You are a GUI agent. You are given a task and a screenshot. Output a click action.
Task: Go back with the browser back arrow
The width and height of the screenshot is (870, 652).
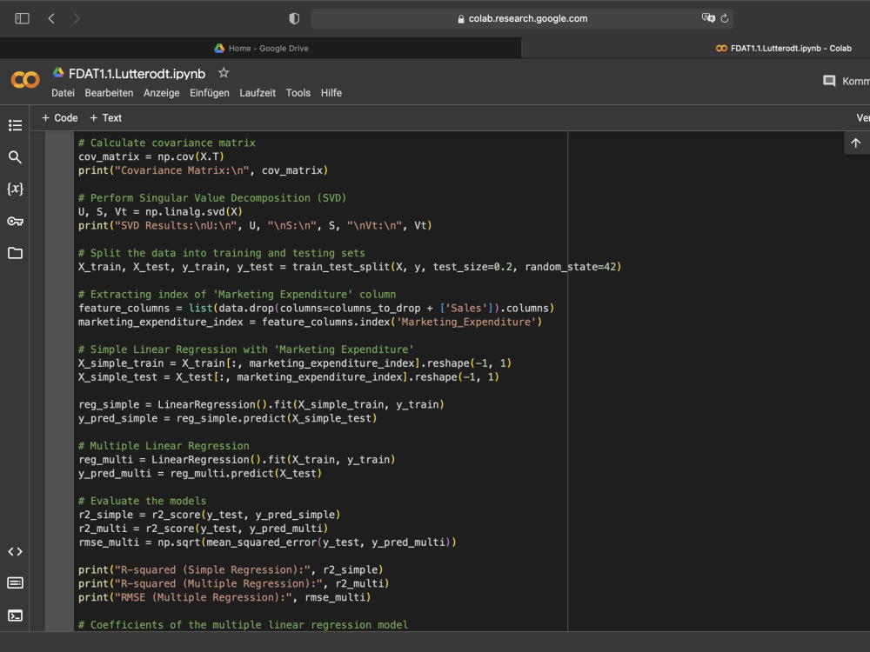coord(51,19)
